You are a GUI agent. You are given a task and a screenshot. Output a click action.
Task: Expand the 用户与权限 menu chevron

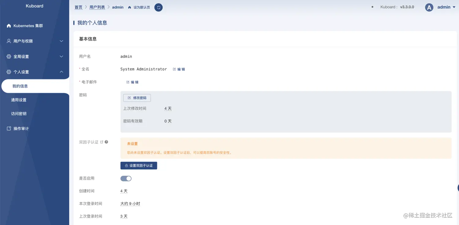61,41
